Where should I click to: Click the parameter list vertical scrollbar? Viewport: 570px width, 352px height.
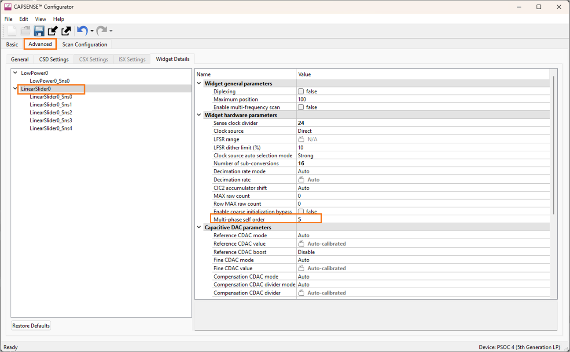click(553, 145)
